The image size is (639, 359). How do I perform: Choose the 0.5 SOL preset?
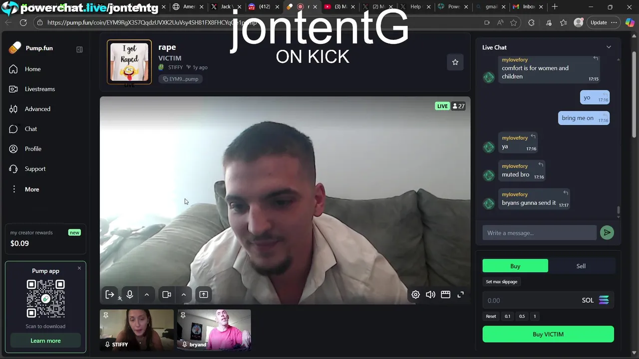click(x=522, y=316)
